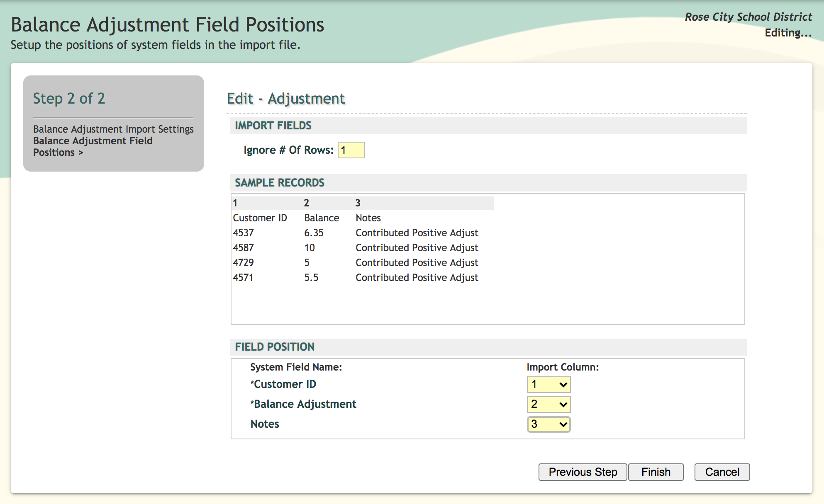Click sample column header 1
This screenshot has height=504, width=824.
point(235,203)
